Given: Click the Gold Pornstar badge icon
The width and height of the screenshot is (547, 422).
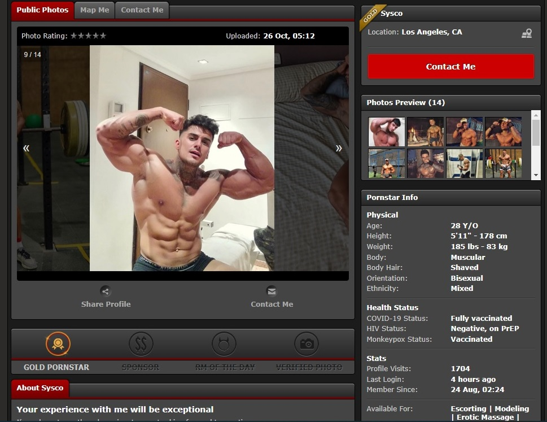Looking at the screenshot, I should (x=58, y=344).
